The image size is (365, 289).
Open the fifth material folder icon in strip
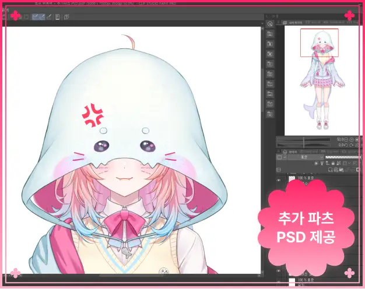pyautogui.click(x=270, y=64)
